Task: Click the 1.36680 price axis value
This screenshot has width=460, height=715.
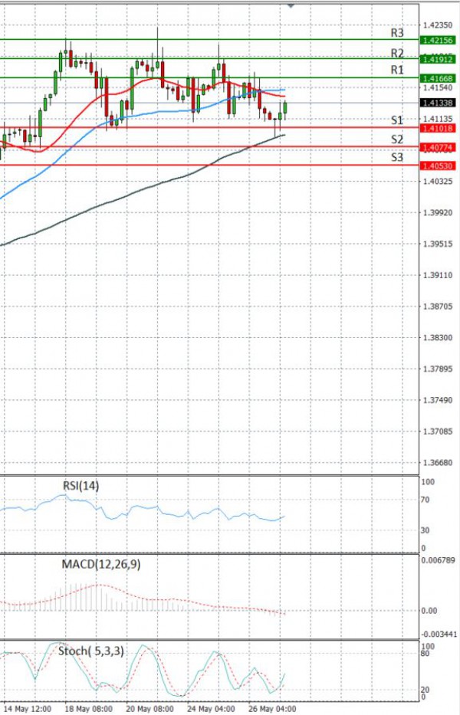Action: click(438, 462)
